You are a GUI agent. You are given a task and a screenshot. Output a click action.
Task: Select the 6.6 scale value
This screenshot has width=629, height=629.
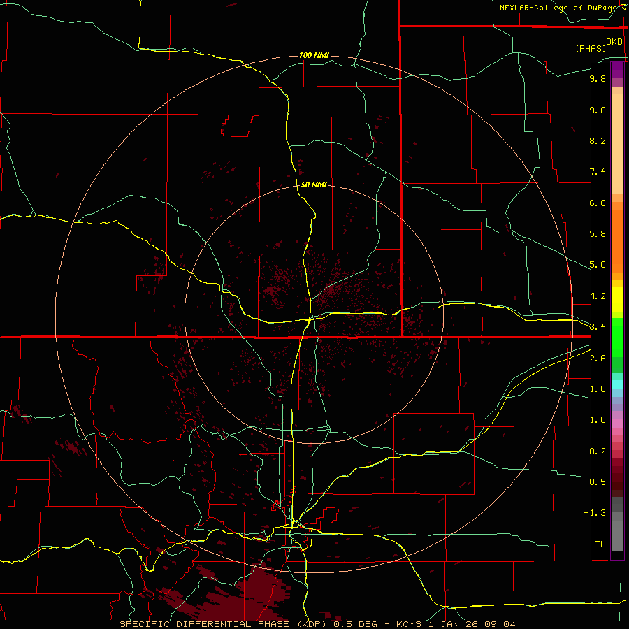coord(598,203)
